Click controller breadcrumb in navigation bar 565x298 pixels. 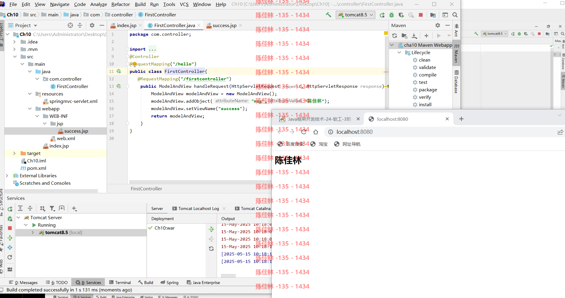119,15
